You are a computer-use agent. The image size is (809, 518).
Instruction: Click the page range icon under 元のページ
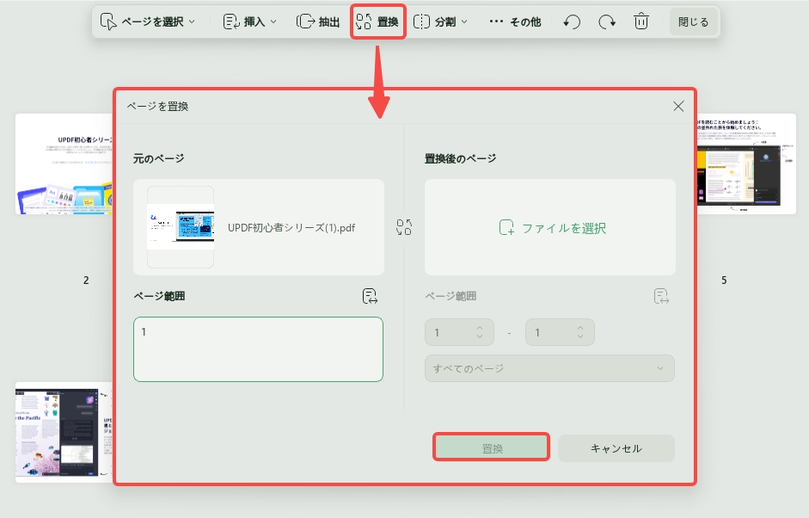tap(370, 296)
